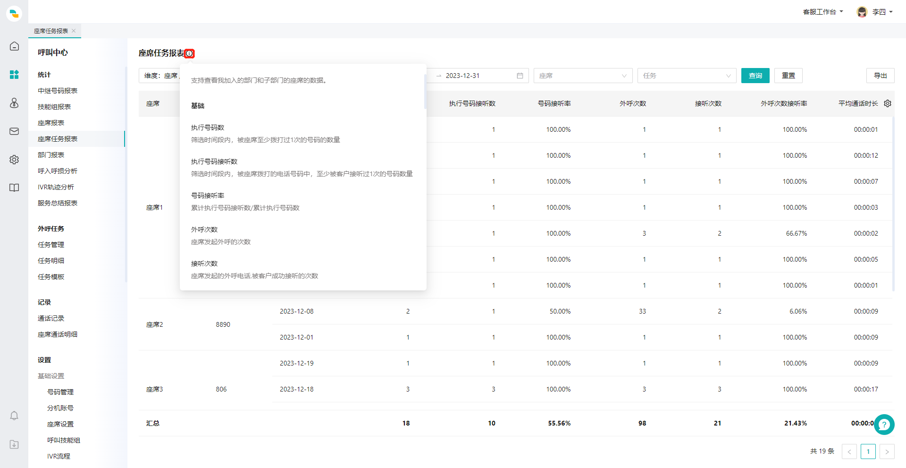Open the calendar icon in date field

point(520,76)
